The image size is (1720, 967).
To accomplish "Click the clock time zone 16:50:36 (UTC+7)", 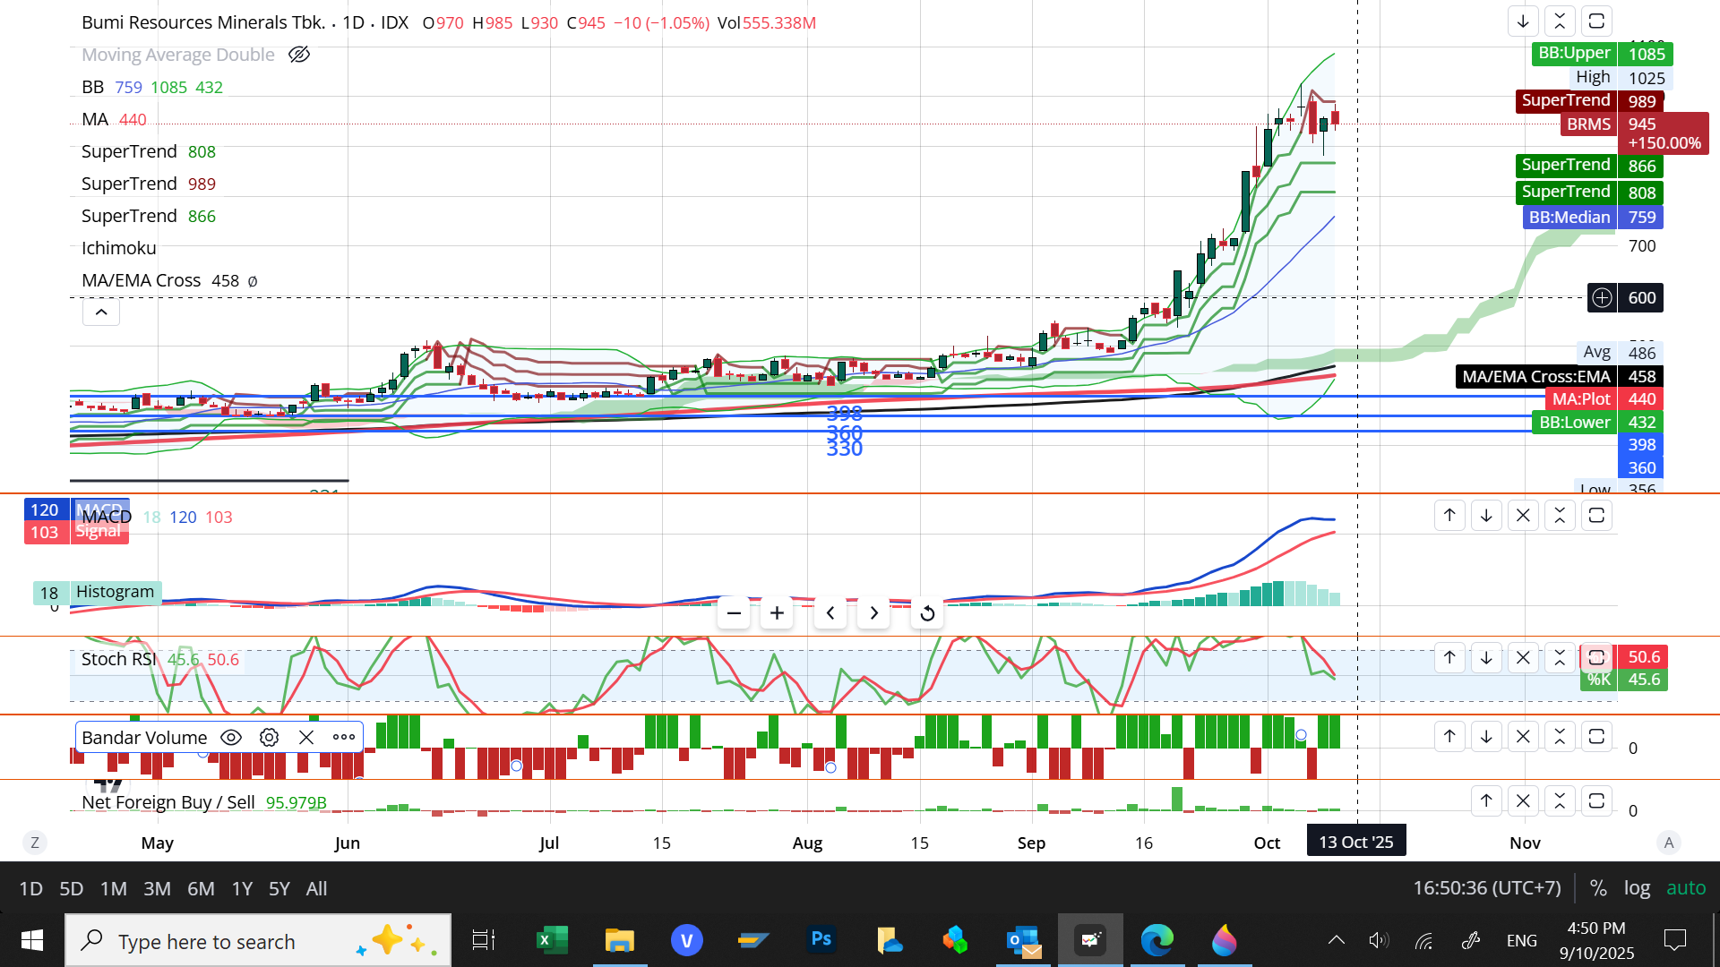I will (1487, 888).
